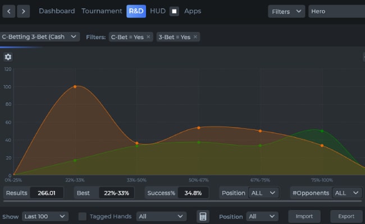
Task: Open the Apps tab
Action: [193, 11]
